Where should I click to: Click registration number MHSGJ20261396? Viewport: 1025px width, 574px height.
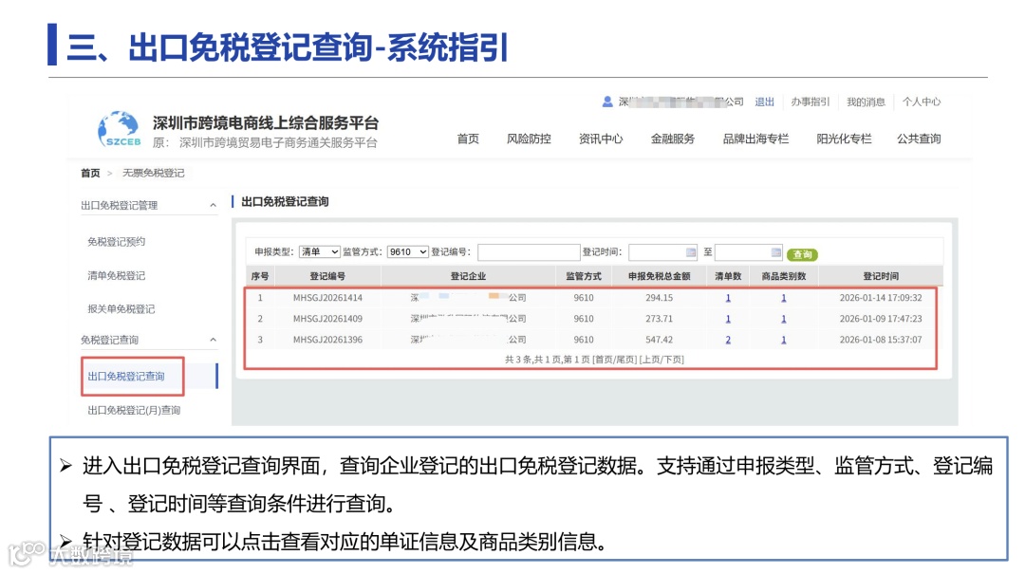pos(327,340)
